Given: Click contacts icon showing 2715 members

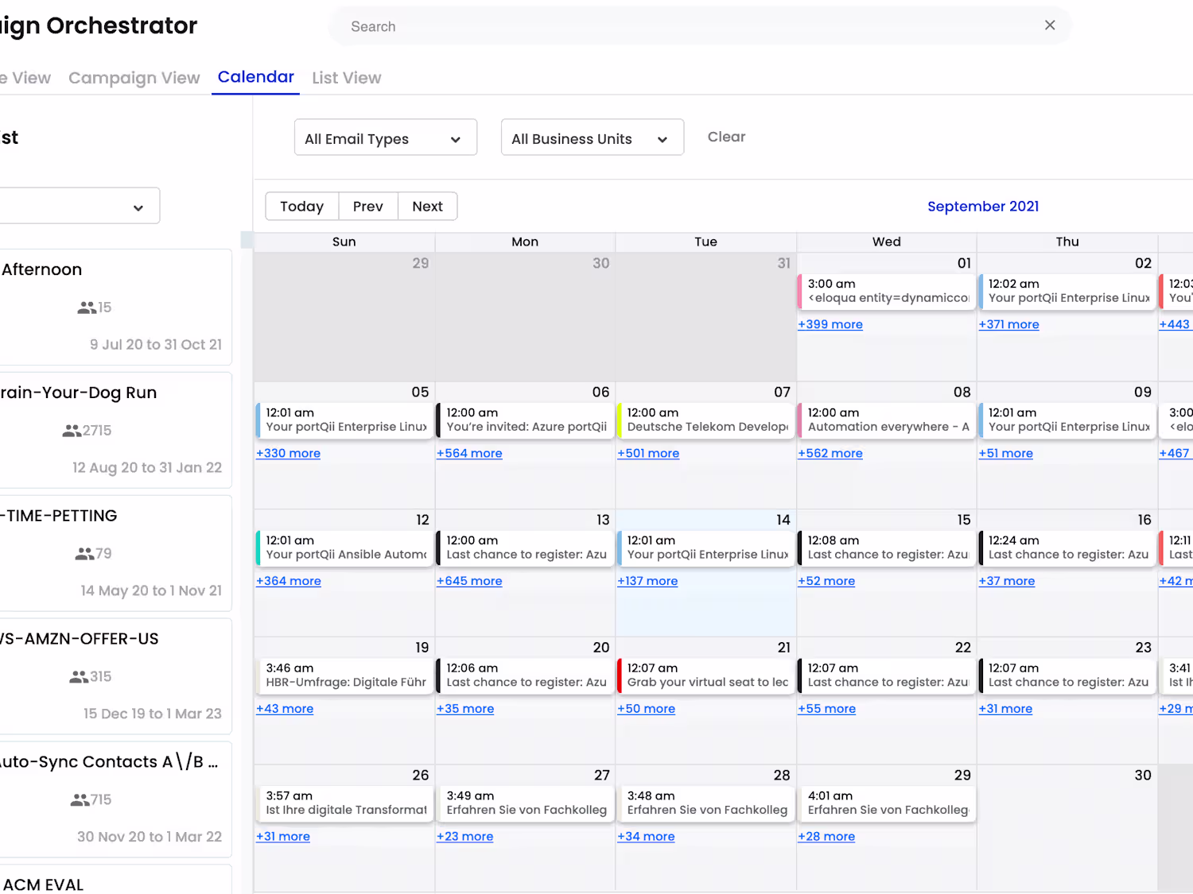Looking at the screenshot, I should 72,431.
